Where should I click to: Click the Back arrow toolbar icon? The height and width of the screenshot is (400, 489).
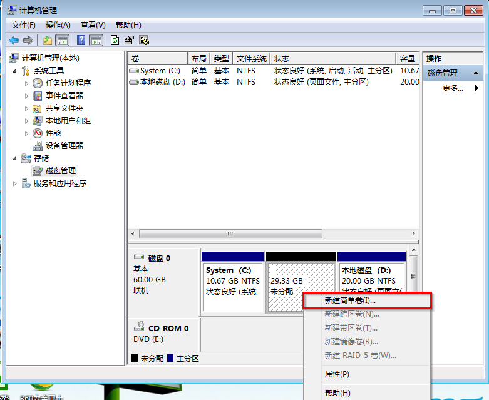click(14, 40)
